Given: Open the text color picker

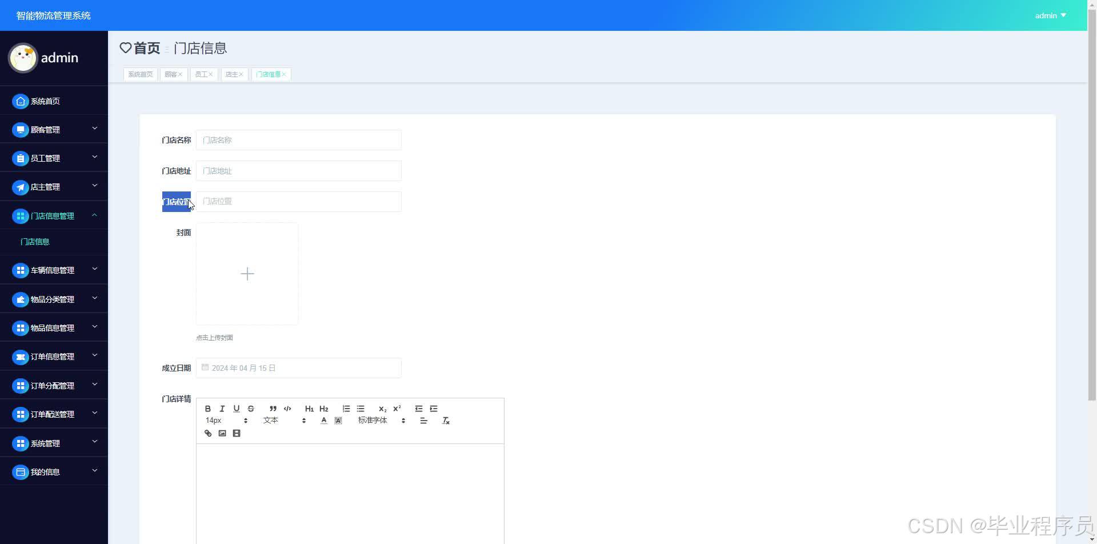Looking at the screenshot, I should [324, 421].
